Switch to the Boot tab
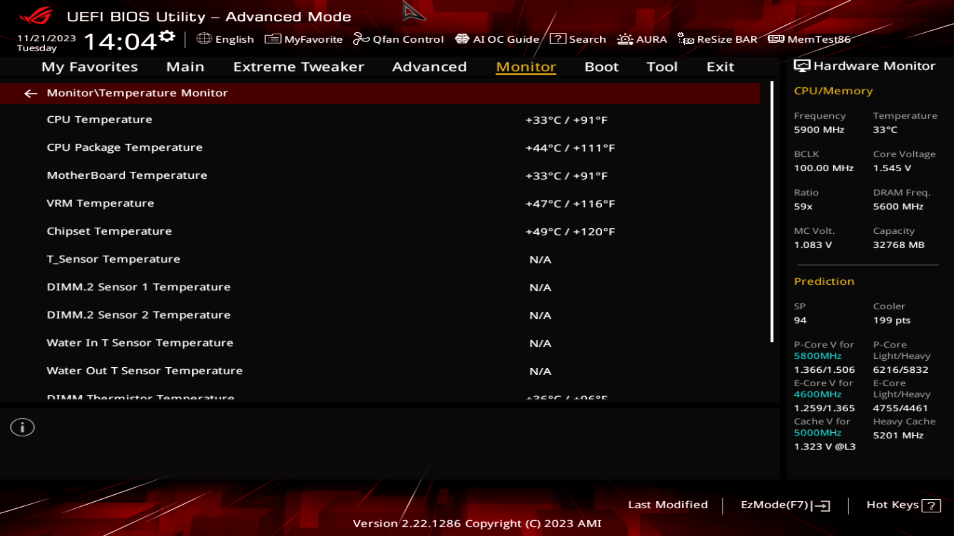954x536 pixels. tap(601, 67)
